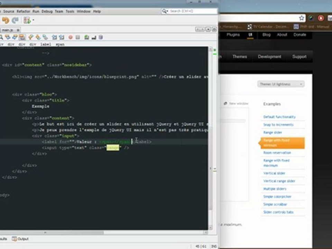Go to next bookmark icon
Screen dimensions: 332x249
(x=38, y=37)
